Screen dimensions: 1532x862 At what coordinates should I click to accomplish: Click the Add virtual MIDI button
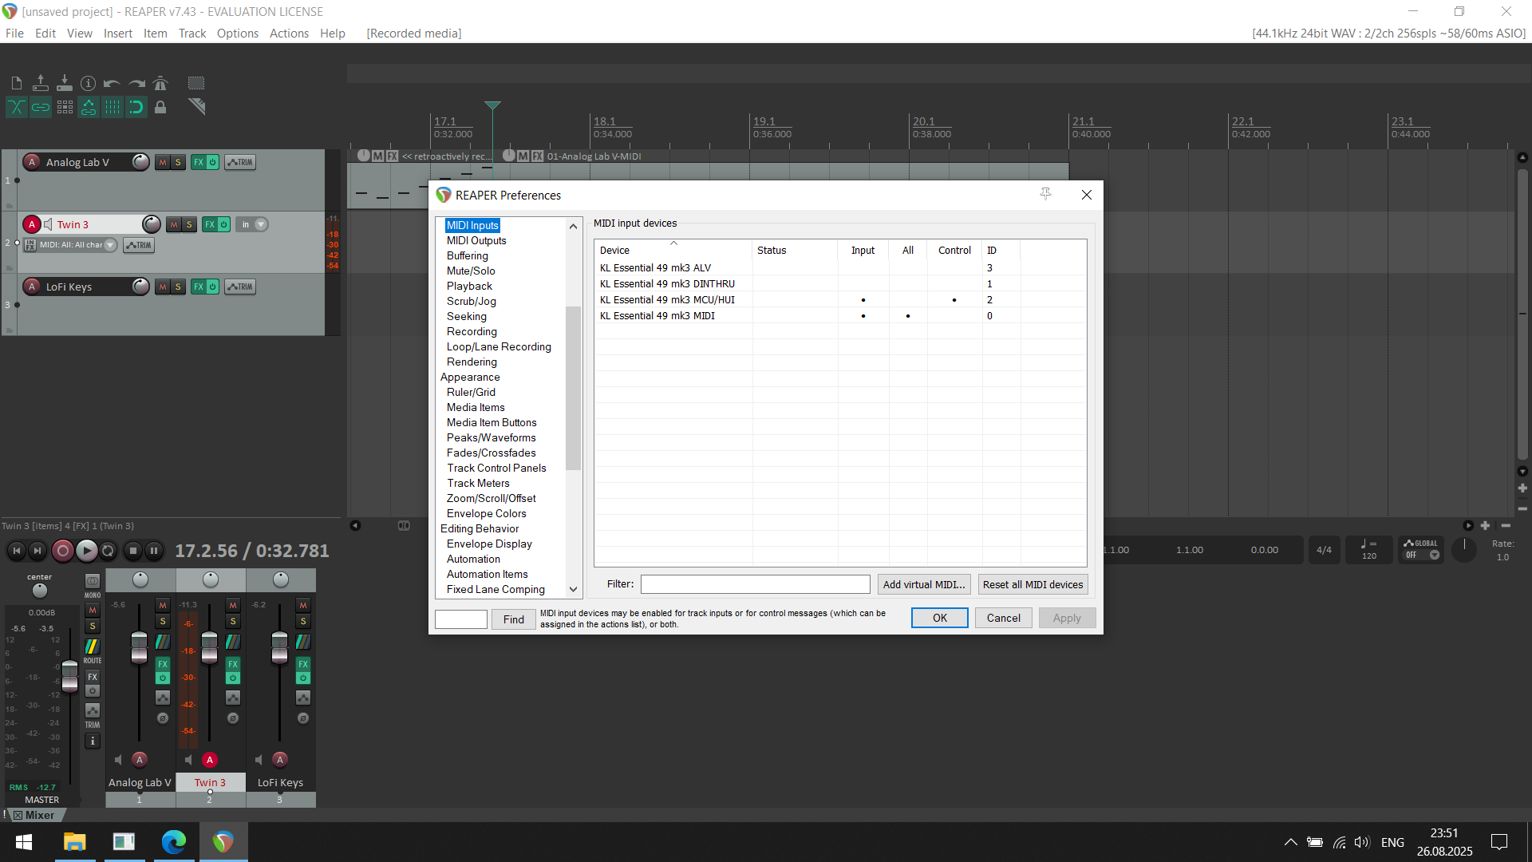[x=924, y=584]
